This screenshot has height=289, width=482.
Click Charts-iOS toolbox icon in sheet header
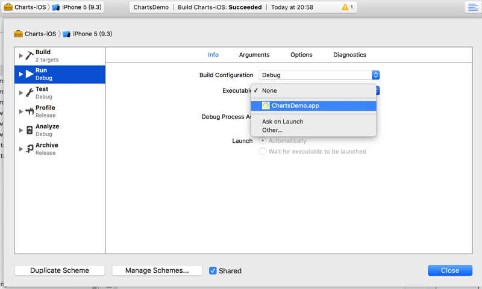[19, 34]
